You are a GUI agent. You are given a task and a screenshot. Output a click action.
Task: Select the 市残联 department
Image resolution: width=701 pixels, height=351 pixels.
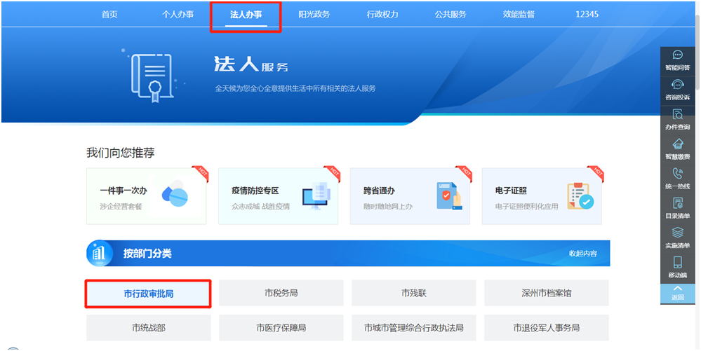414,294
